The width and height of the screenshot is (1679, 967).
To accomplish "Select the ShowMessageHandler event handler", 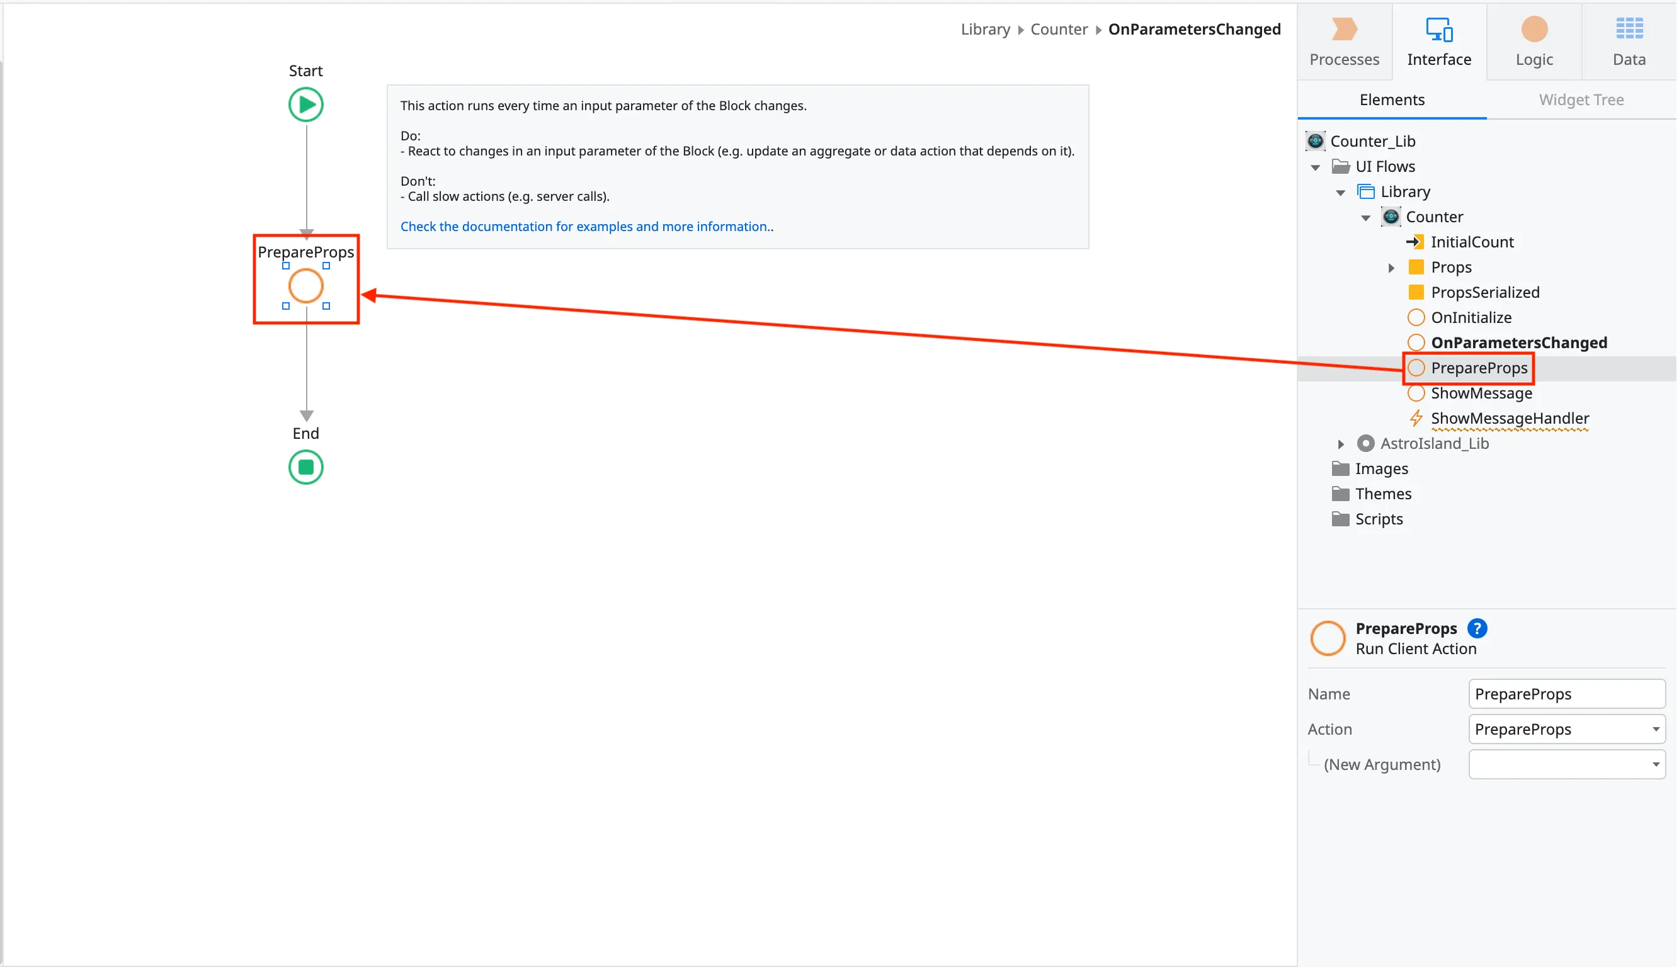I will pos(1509,418).
